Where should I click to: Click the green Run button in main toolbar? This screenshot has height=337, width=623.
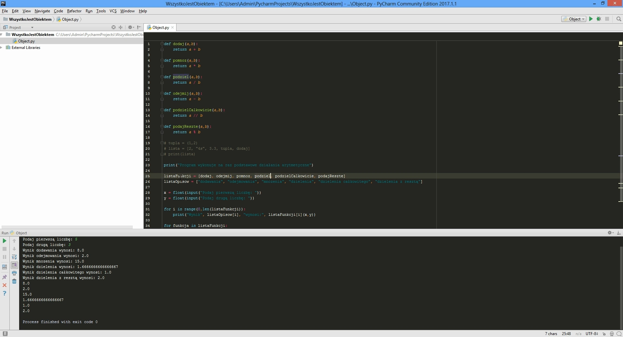point(591,19)
